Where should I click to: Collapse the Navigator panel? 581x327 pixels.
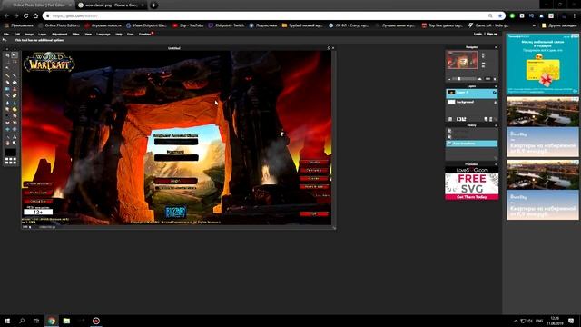coord(496,47)
